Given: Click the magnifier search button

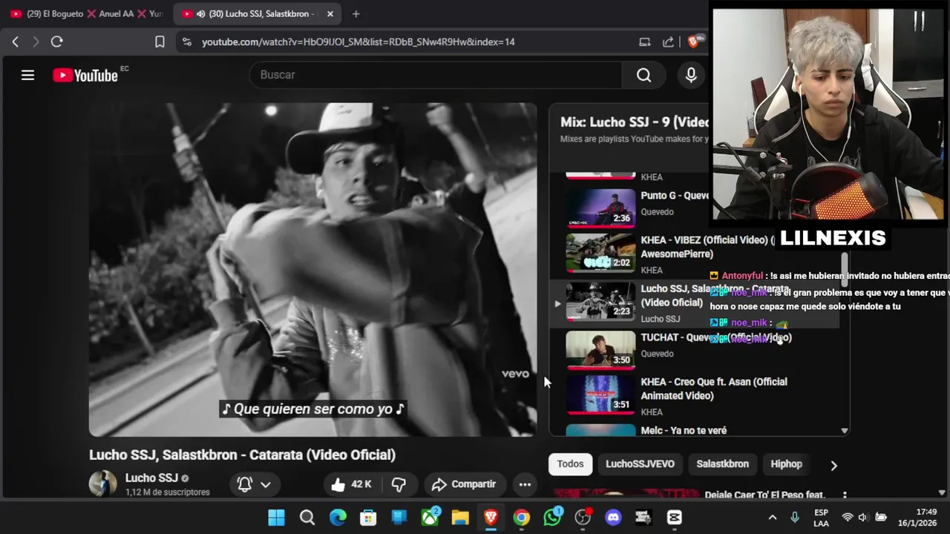Looking at the screenshot, I should point(643,75).
